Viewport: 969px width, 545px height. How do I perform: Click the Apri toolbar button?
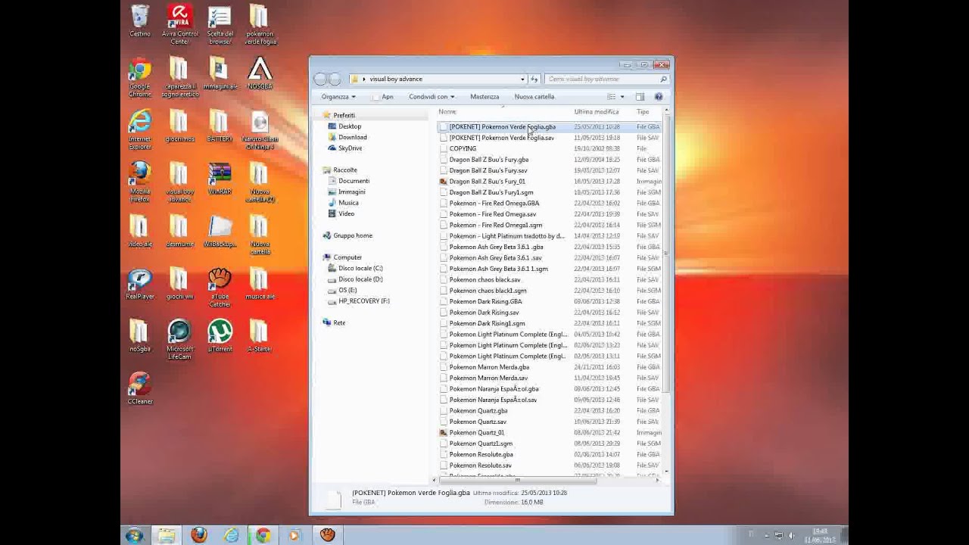382,97
